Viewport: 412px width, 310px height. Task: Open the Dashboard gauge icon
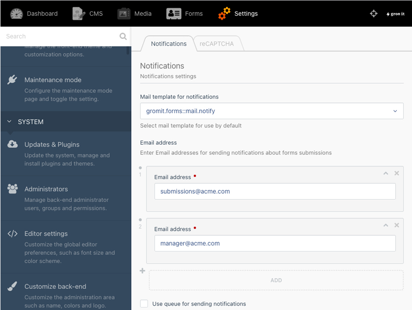coord(16,14)
